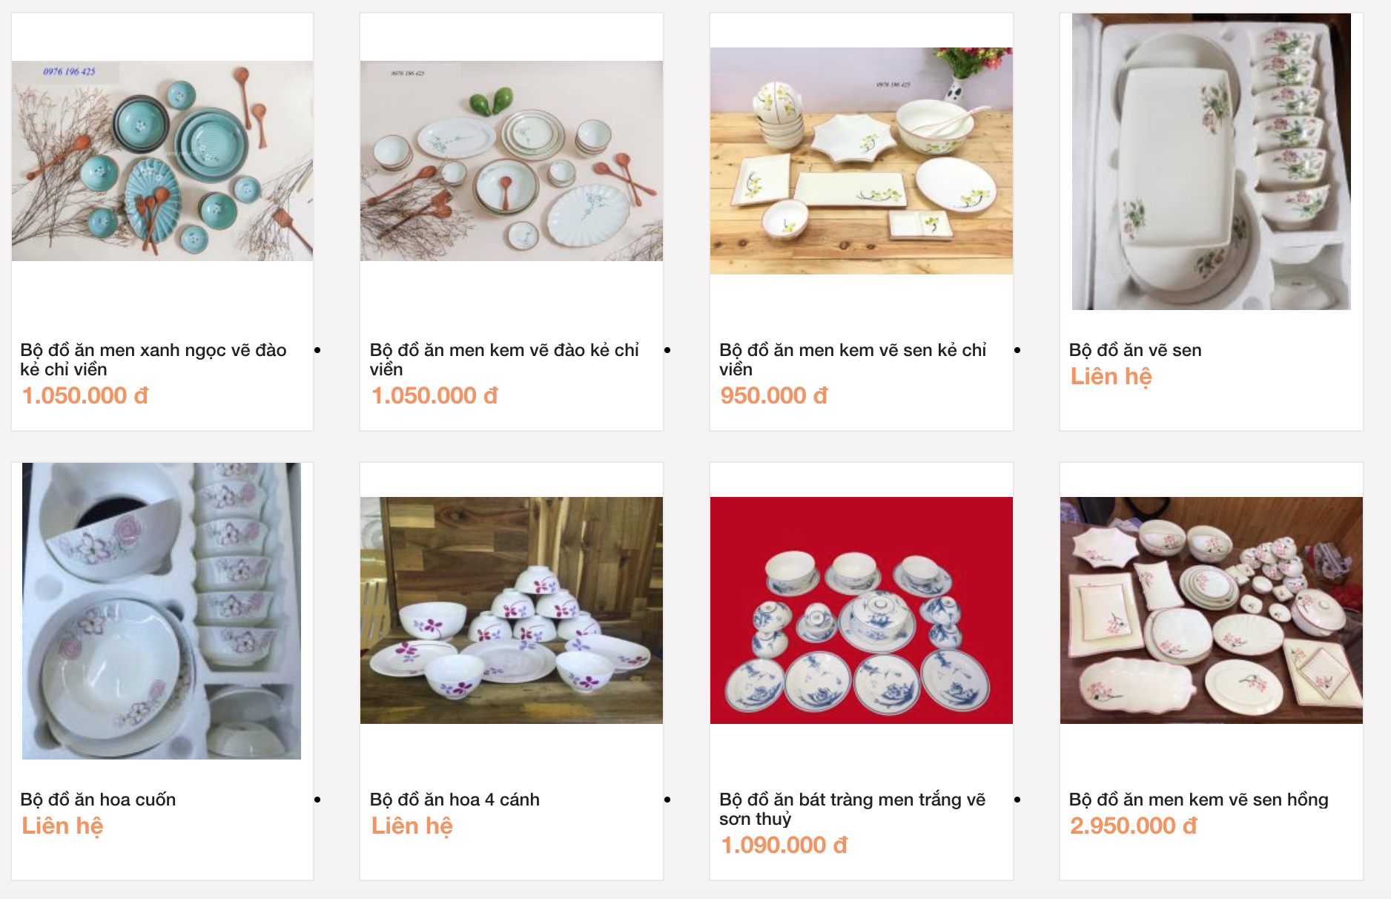
Task: Click 'Liên hệ' under Bộ đồ ăn hoa cuốn
Action: click(62, 826)
